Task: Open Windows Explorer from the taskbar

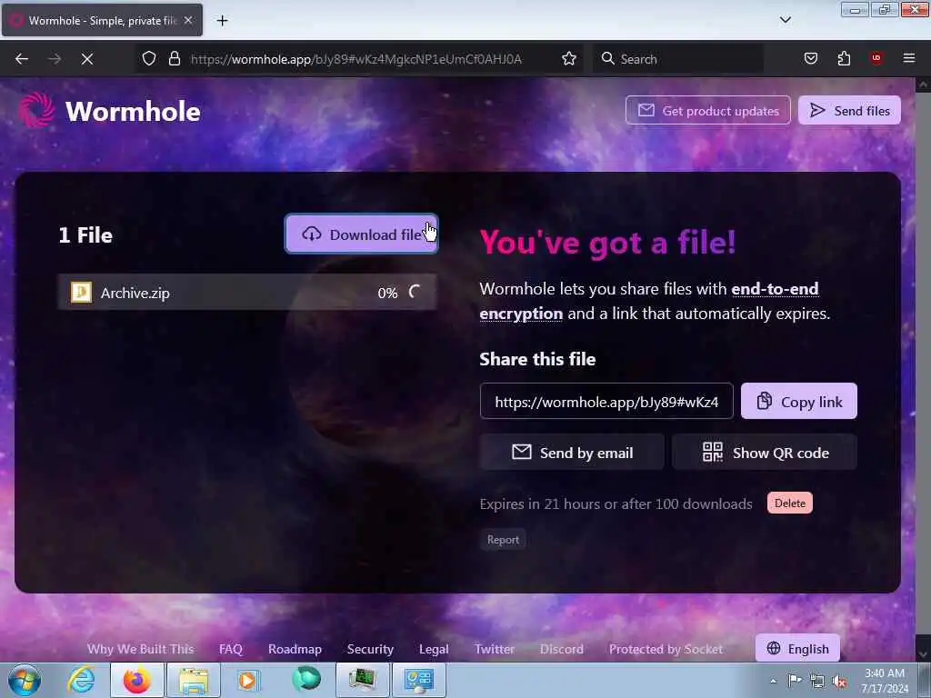Action: pos(194,680)
